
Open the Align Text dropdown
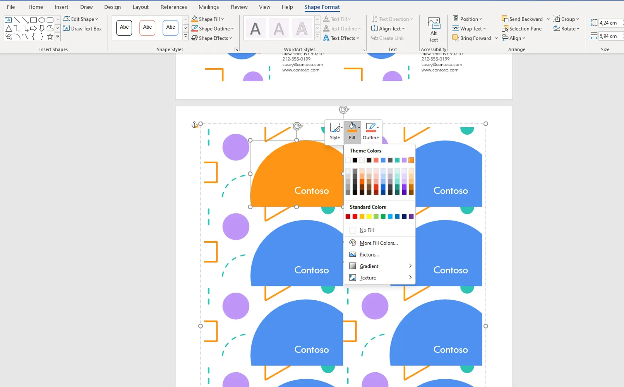388,29
